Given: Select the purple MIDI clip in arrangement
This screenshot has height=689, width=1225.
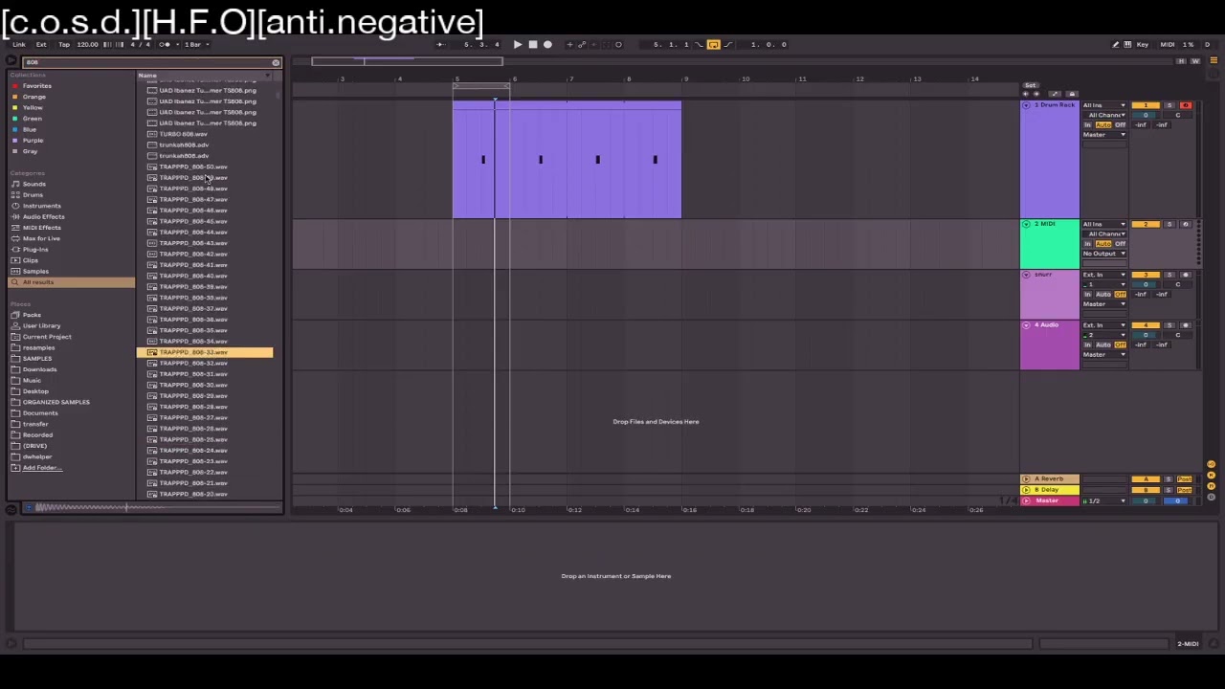Looking at the screenshot, I should pyautogui.click(x=567, y=159).
